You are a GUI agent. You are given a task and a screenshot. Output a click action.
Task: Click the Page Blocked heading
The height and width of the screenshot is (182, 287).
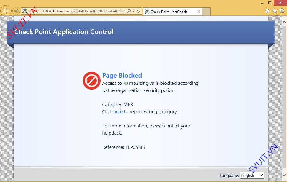click(122, 76)
